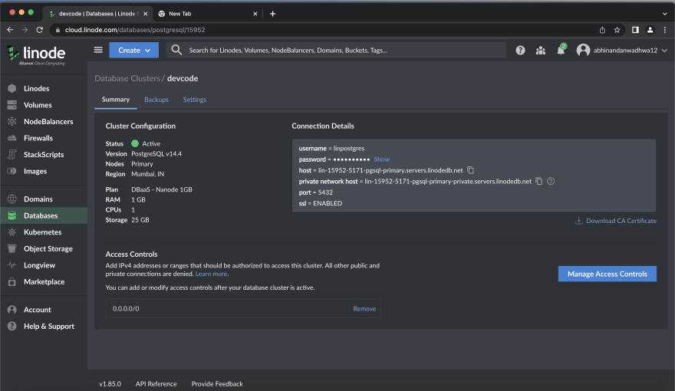Open notifications bell

561,51
